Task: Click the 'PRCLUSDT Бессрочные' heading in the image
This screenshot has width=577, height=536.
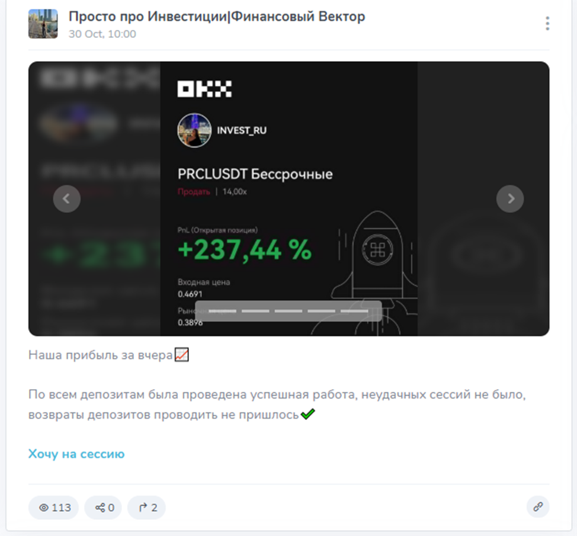Action: point(255,174)
